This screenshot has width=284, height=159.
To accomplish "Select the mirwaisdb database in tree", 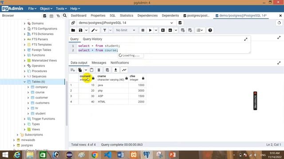I will click(28, 140).
